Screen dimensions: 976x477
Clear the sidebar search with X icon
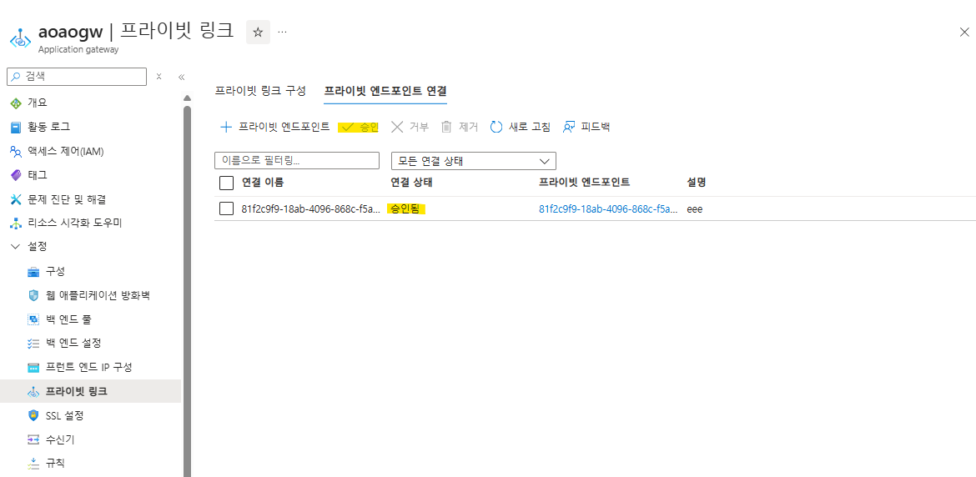pos(158,77)
